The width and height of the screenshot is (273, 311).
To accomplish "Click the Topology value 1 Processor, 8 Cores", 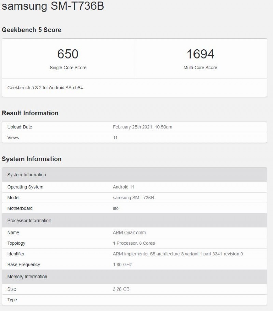I will click(x=134, y=243).
